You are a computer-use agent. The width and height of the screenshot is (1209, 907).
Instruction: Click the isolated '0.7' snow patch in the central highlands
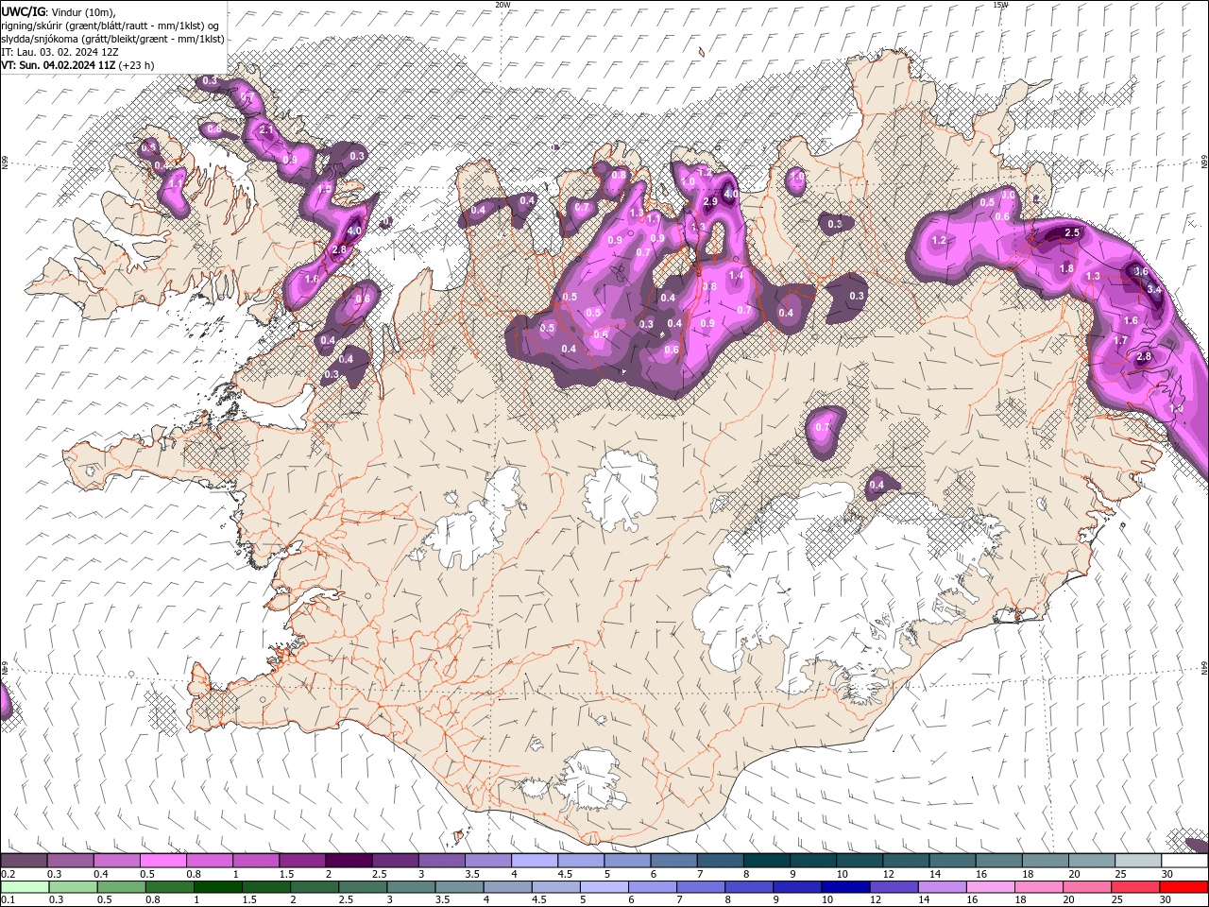click(826, 430)
